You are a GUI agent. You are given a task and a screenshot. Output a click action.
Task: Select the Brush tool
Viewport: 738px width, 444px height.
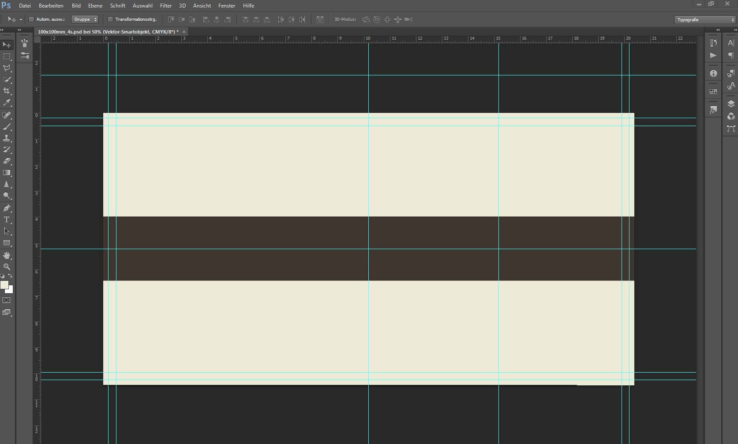click(x=7, y=127)
